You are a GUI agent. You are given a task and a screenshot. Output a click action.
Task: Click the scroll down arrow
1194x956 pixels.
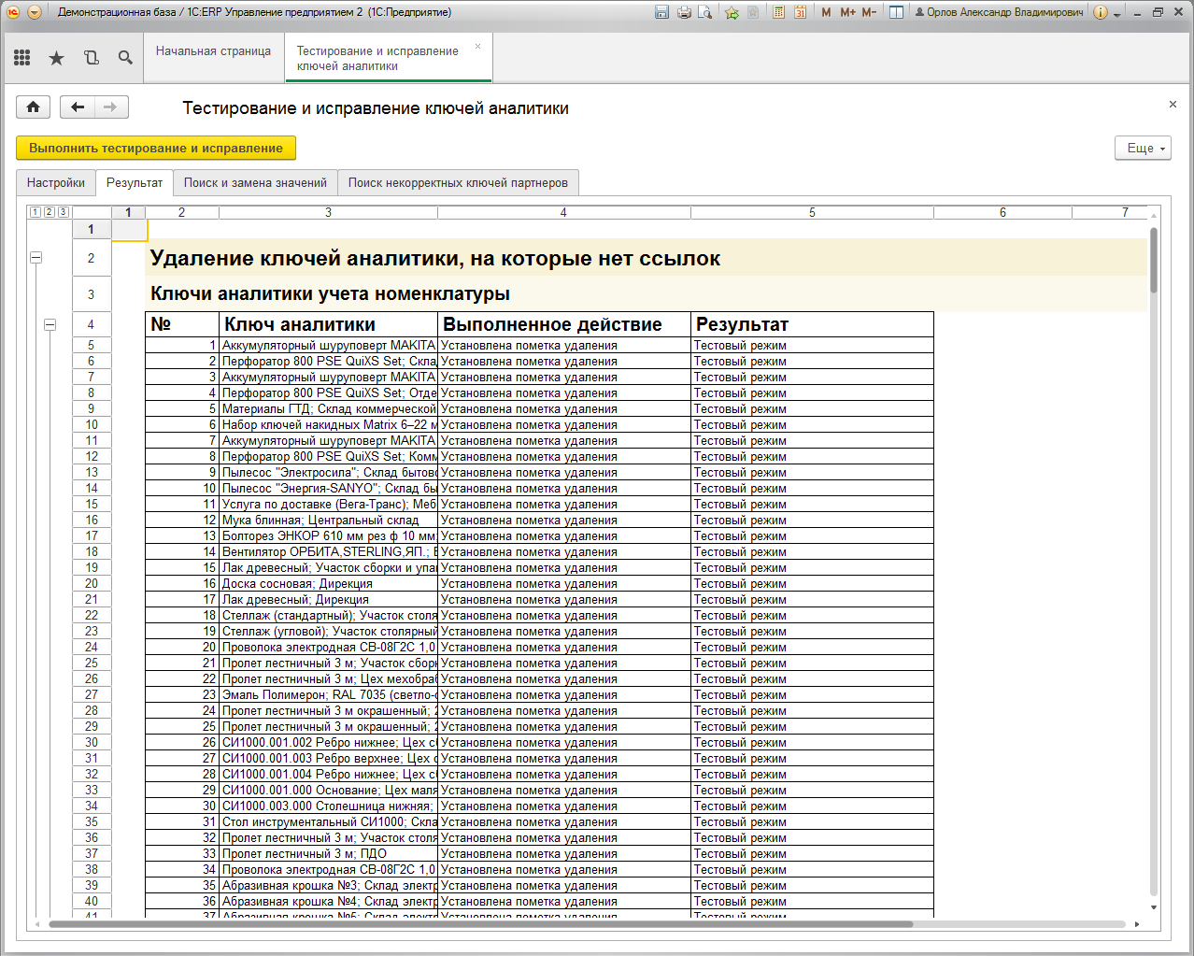(x=1154, y=907)
